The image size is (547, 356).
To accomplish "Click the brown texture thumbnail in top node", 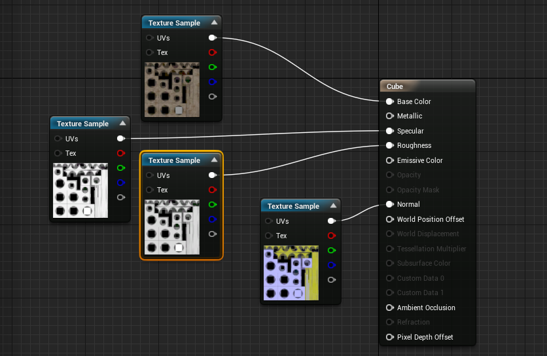I will 171,90.
